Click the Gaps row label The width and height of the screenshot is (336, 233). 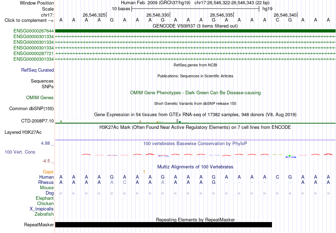pyautogui.click(x=48, y=172)
